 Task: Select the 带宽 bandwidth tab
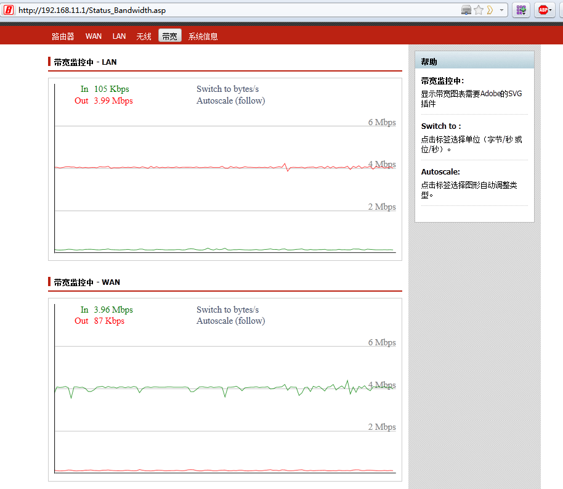[x=170, y=36]
